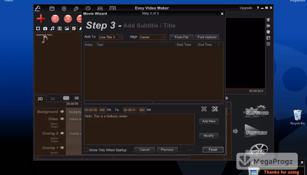
Task: Click Finish to complete the wizard
Action: tap(213, 150)
